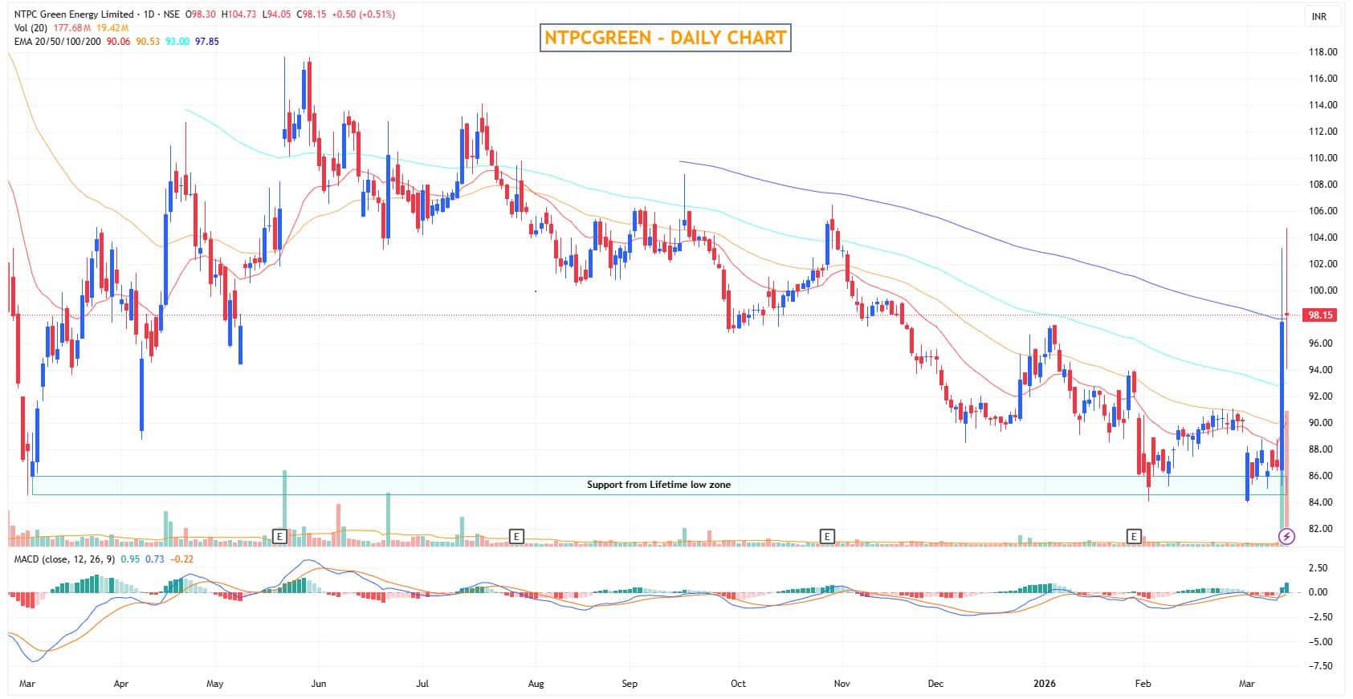Click the change value +0.50 (+0.51%)
1353x699 pixels.
point(364,14)
